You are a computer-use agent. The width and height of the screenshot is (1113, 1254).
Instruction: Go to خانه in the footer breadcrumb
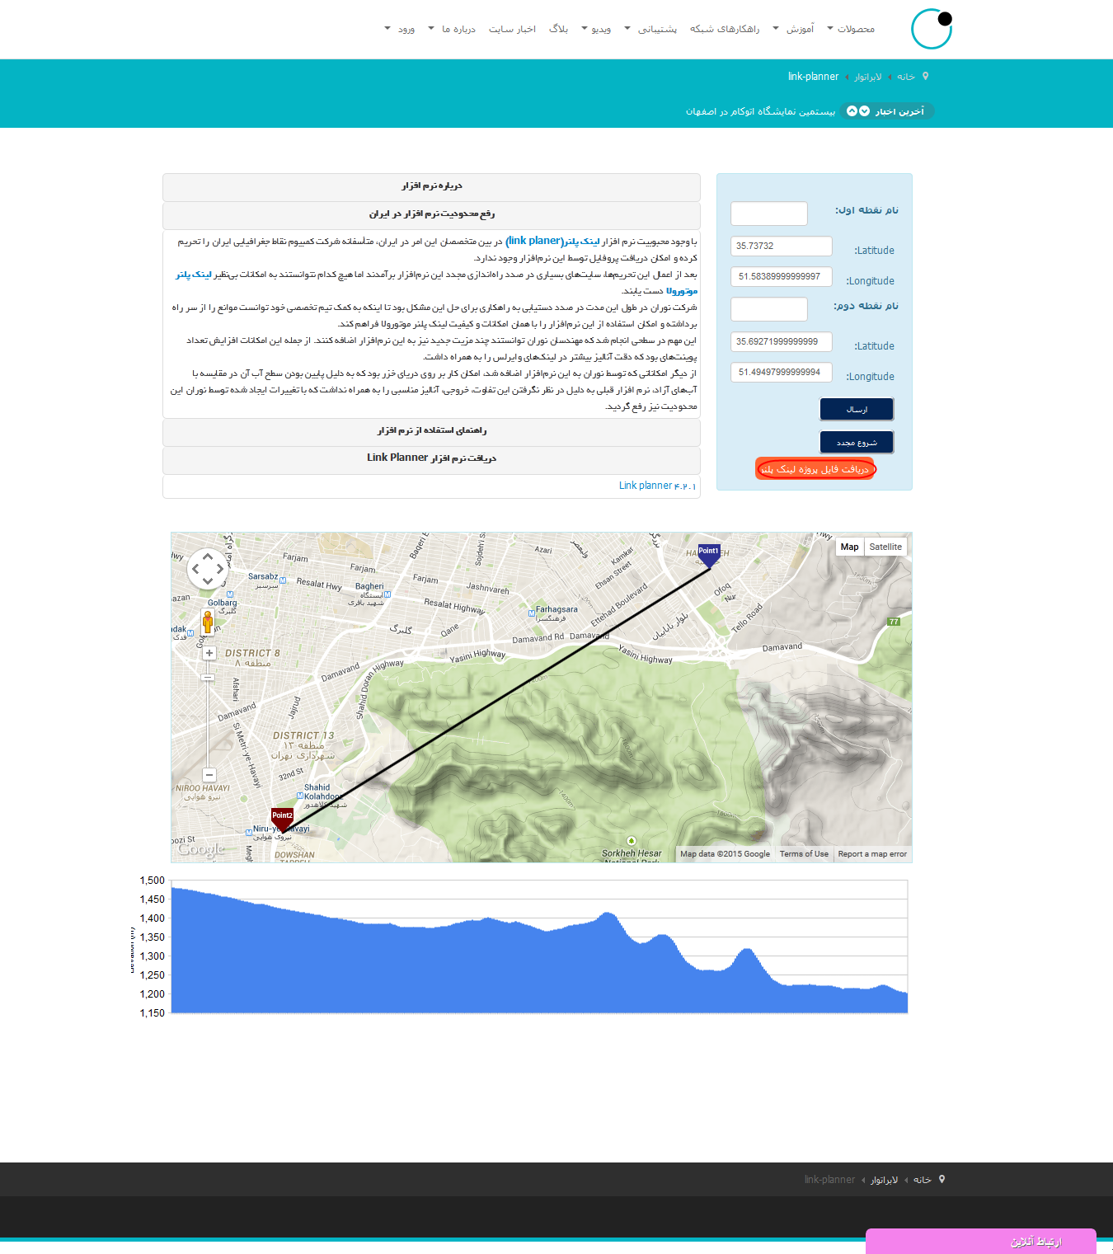pos(923,1180)
